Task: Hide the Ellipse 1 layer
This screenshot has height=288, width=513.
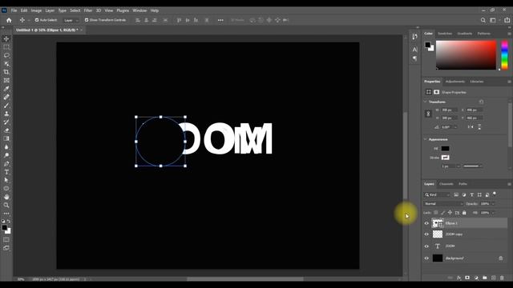Action: click(426, 223)
